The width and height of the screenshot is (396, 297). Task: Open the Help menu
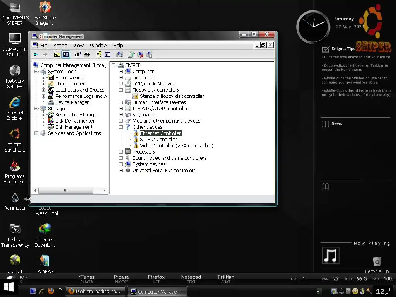[x=118, y=46]
